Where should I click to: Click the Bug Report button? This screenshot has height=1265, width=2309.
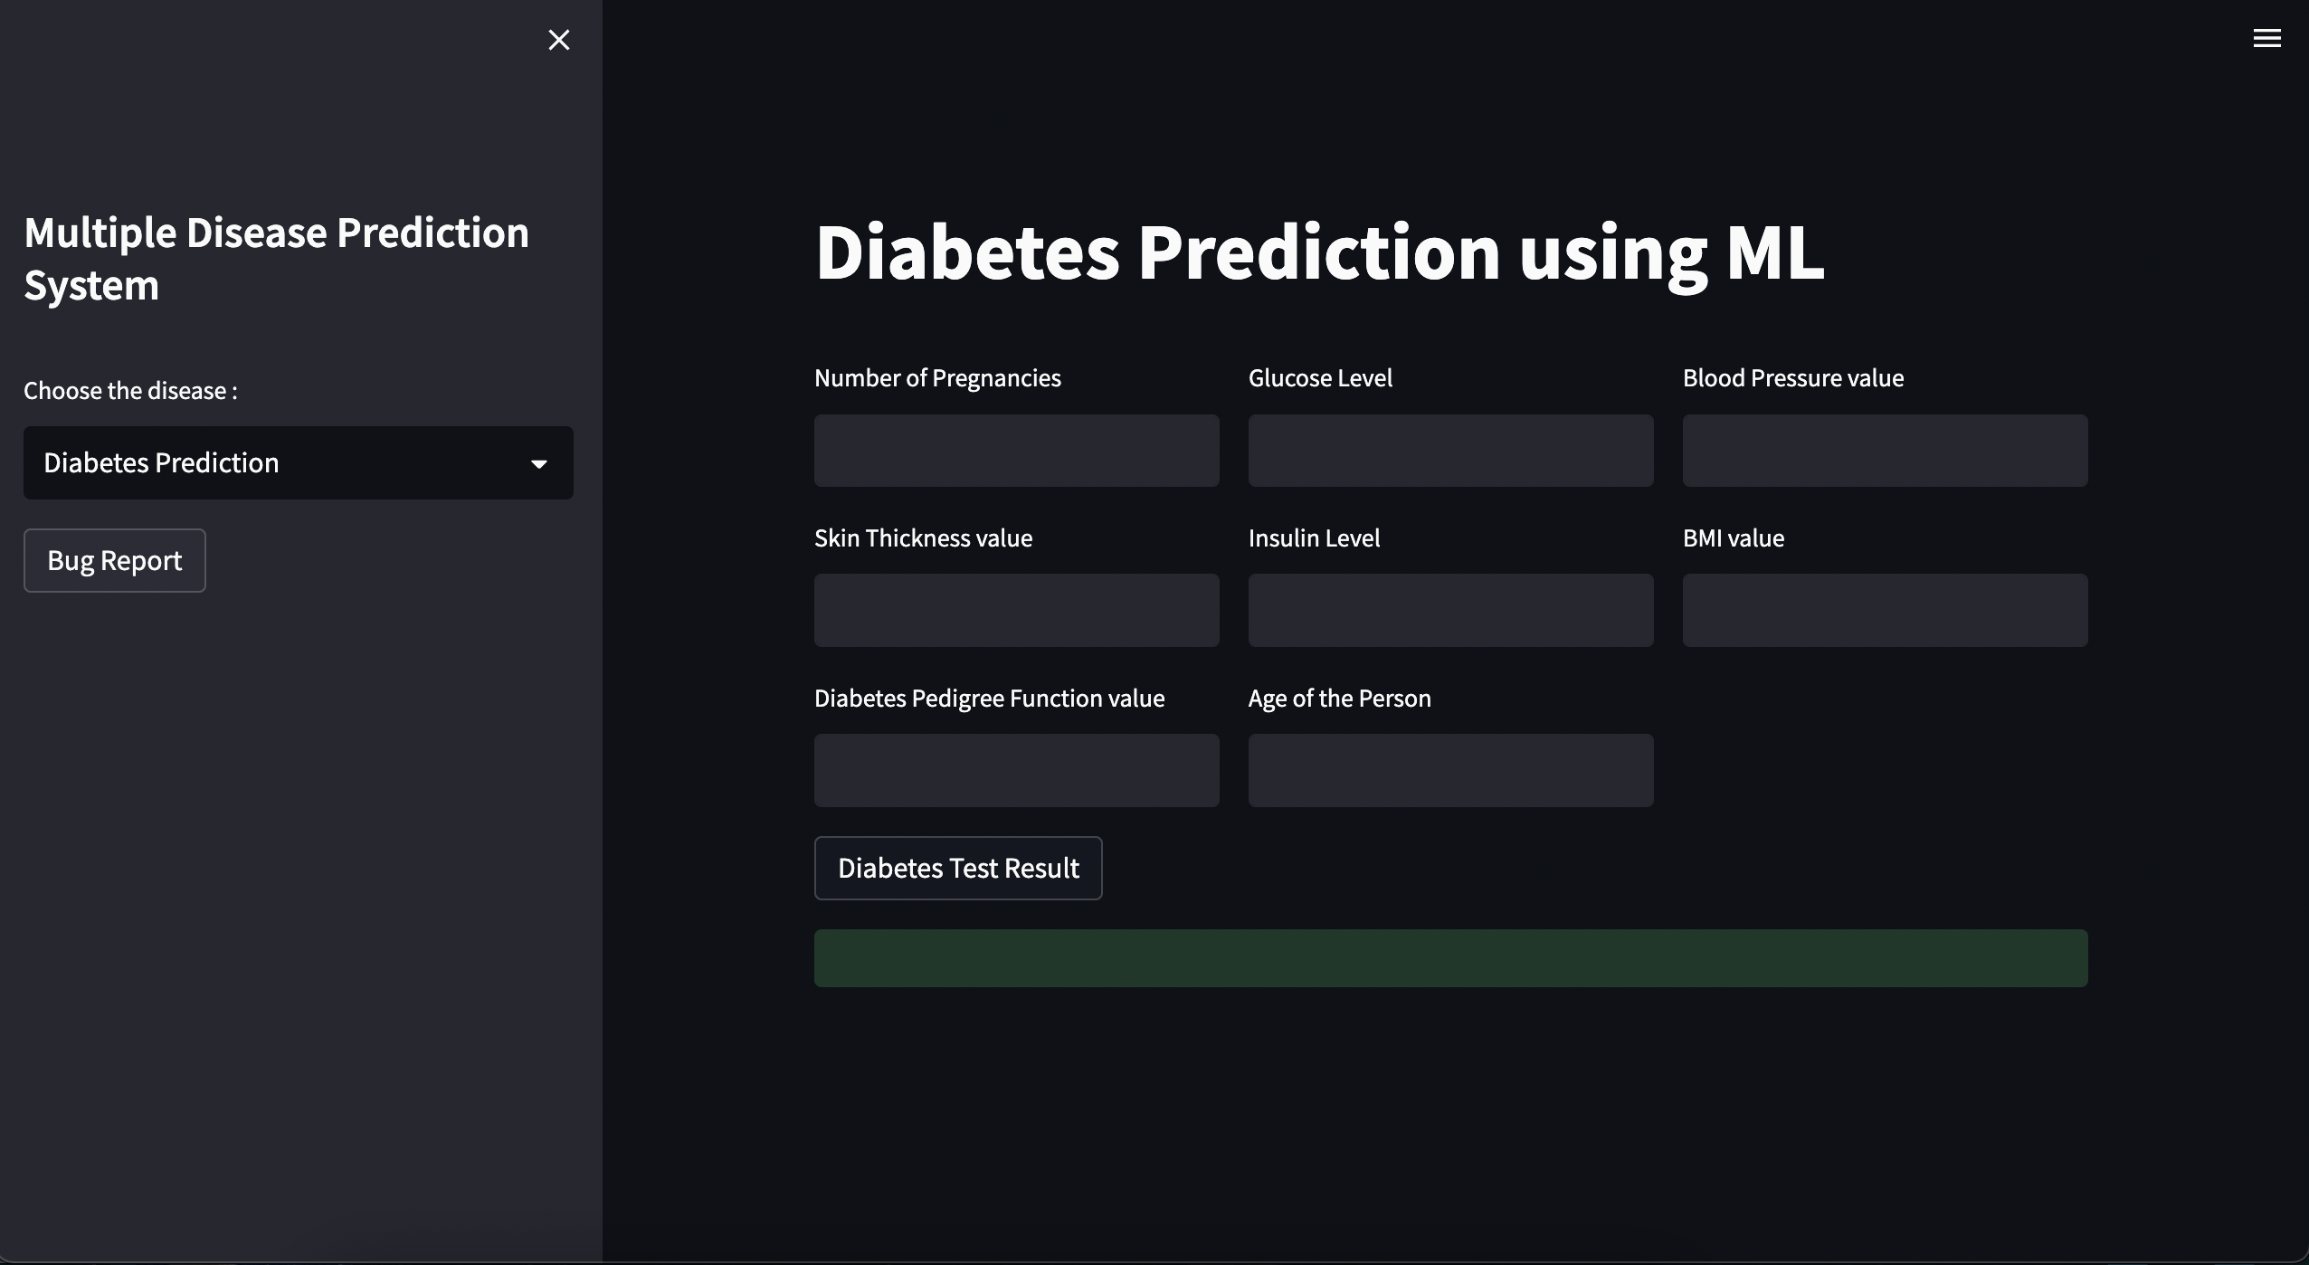[x=114, y=560]
